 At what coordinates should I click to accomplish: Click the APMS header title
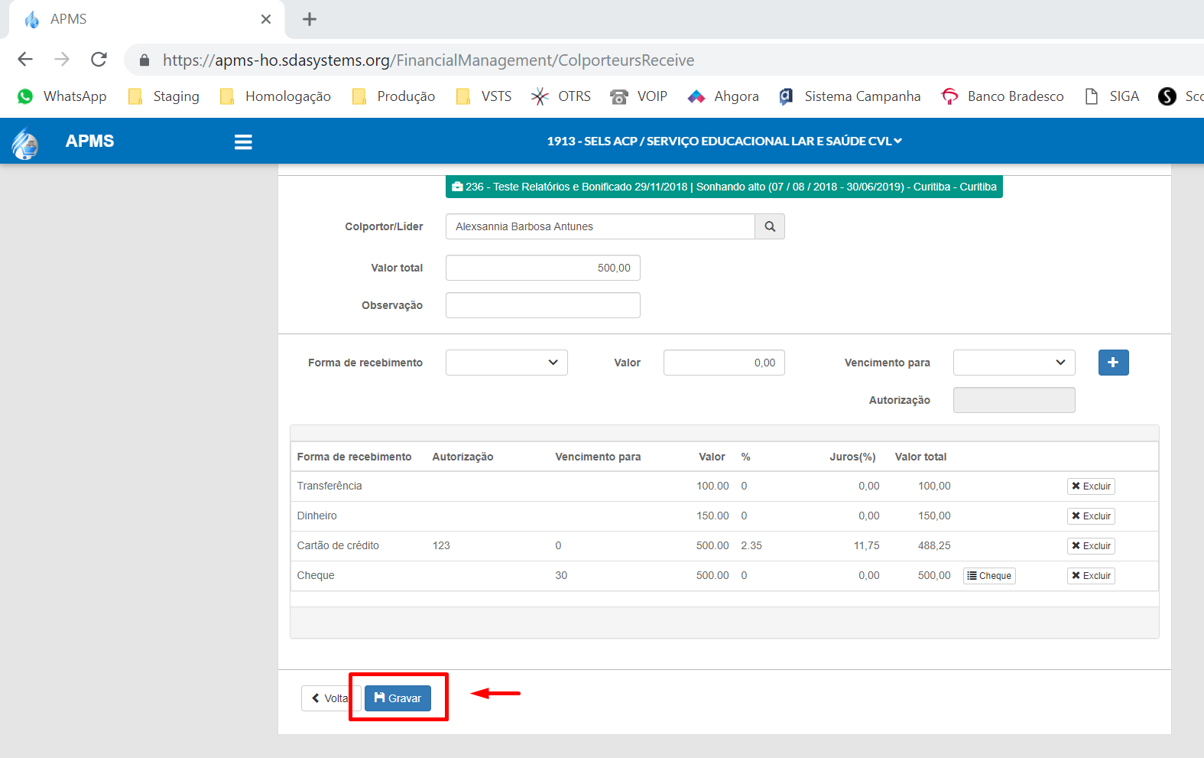[x=89, y=142]
